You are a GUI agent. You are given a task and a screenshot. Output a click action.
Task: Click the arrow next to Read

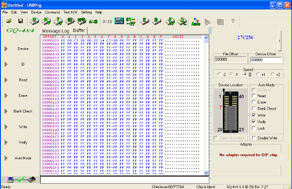6,80
